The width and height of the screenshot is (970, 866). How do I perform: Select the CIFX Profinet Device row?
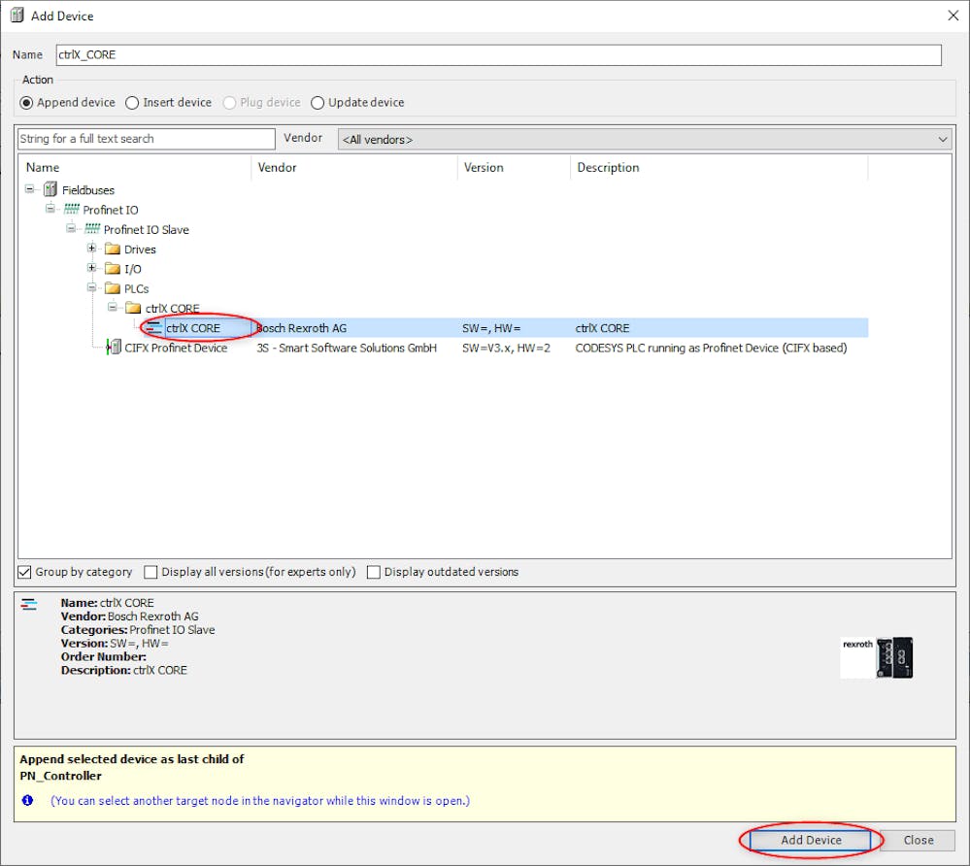pos(477,348)
